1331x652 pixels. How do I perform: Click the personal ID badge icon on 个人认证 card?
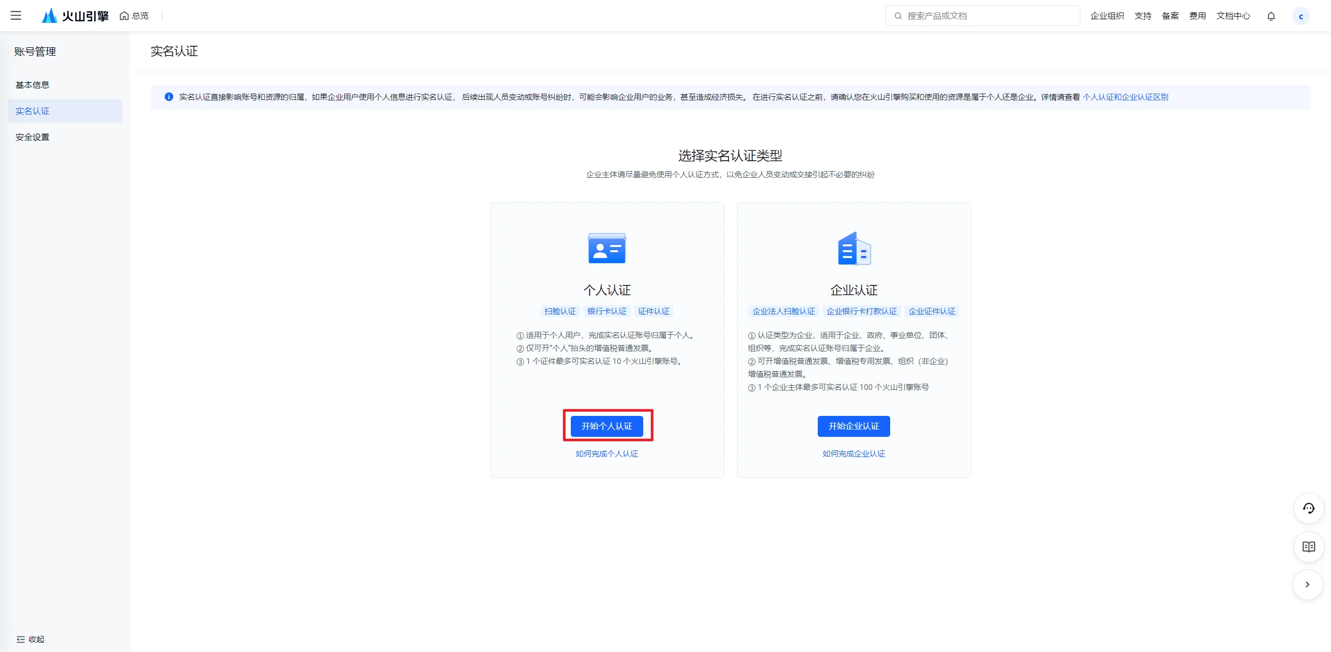coord(606,249)
